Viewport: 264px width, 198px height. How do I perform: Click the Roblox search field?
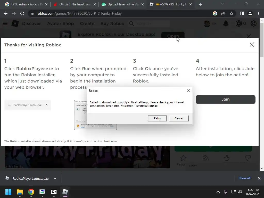pyautogui.click(x=150, y=23)
